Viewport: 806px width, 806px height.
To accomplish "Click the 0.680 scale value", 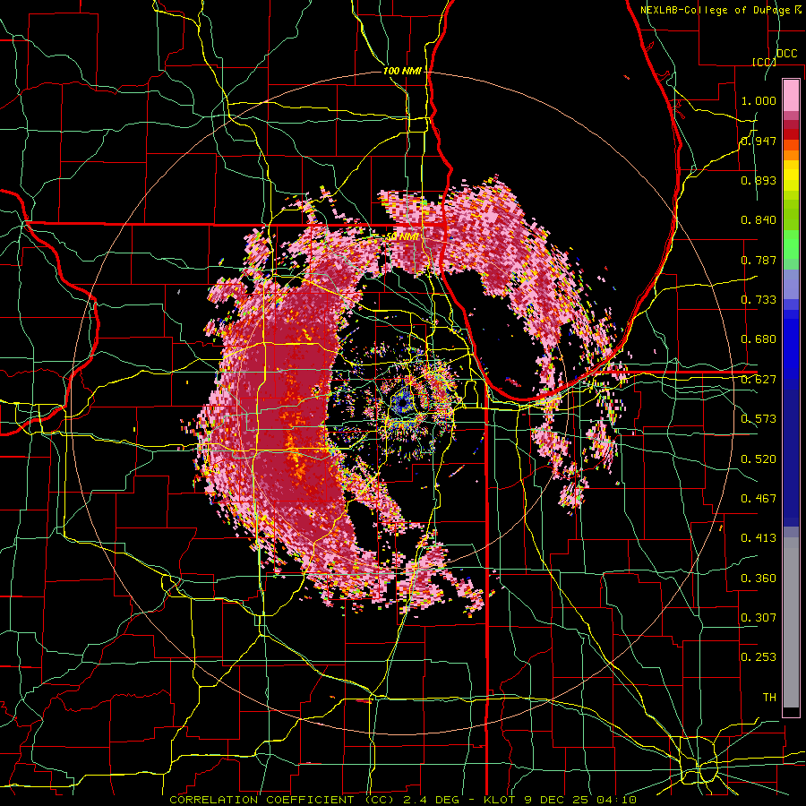I will (x=759, y=339).
